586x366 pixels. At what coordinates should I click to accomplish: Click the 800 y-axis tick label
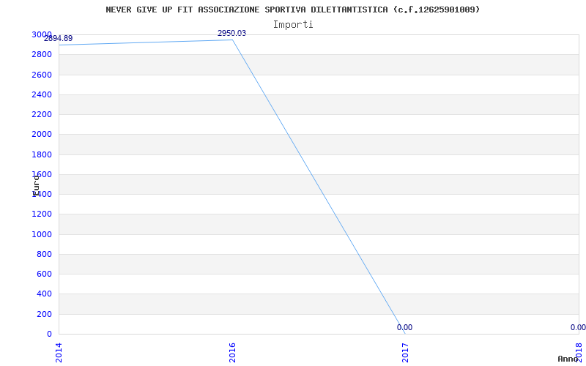coord(45,254)
